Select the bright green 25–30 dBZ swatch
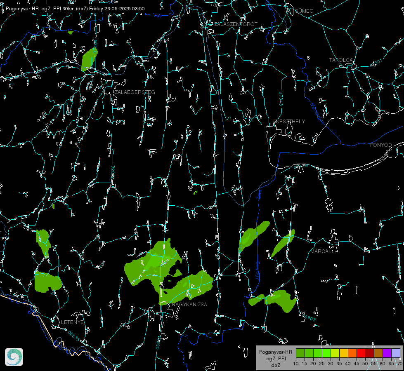 tap(326, 353)
